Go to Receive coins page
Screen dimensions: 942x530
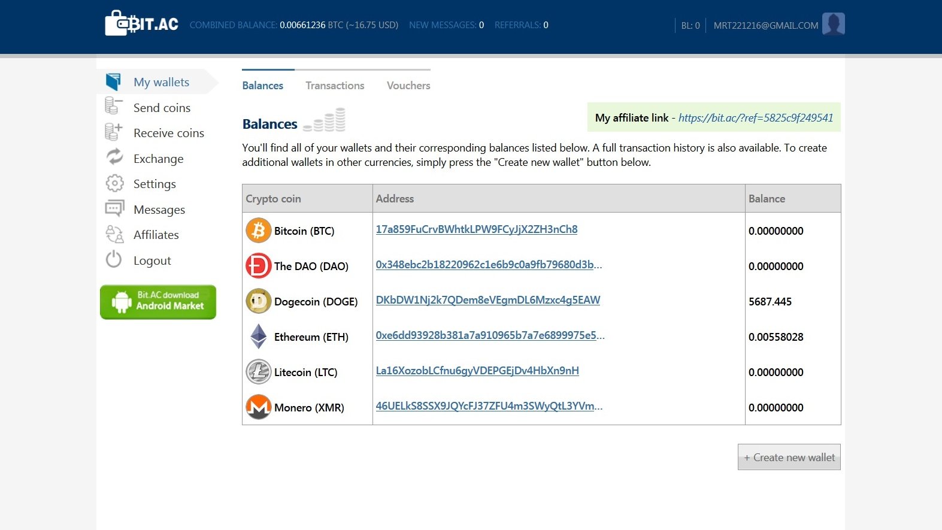point(169,133)
